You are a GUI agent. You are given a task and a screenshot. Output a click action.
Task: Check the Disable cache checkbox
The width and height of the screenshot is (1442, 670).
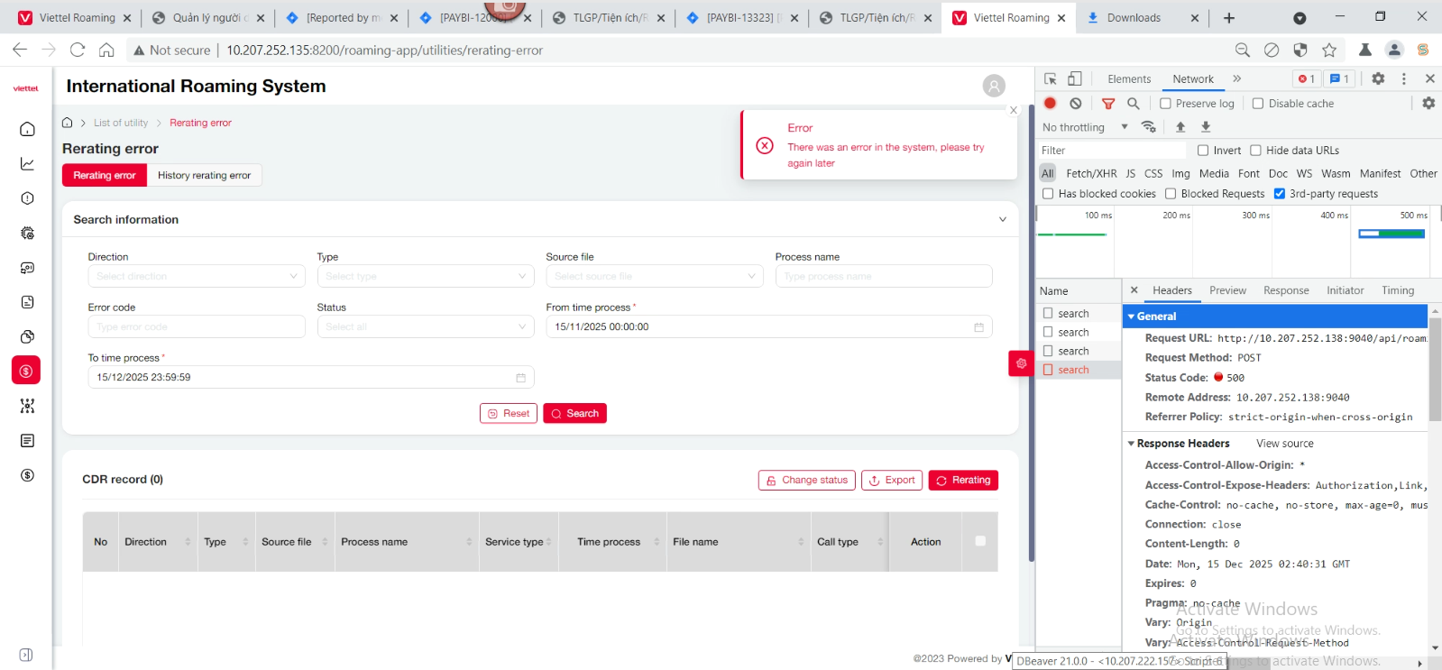[1258, 104]
